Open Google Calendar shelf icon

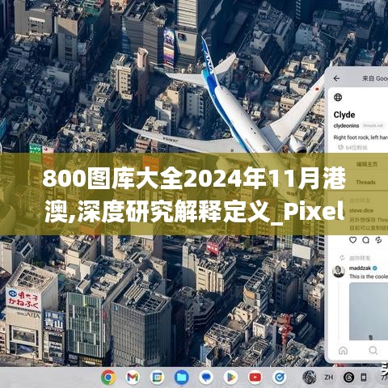click(157, 377)
